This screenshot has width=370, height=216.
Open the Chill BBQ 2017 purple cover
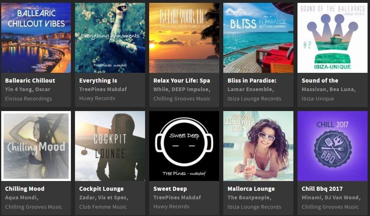(333, 146)
